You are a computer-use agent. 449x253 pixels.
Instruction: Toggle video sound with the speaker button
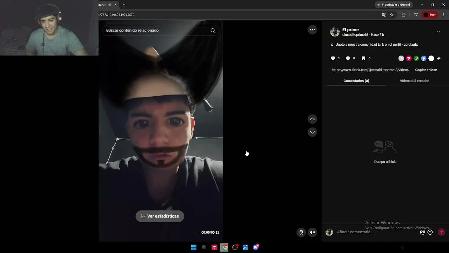point(312,232)
